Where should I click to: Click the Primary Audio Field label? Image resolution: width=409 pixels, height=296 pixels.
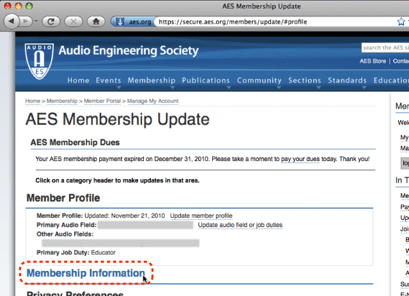66,225
